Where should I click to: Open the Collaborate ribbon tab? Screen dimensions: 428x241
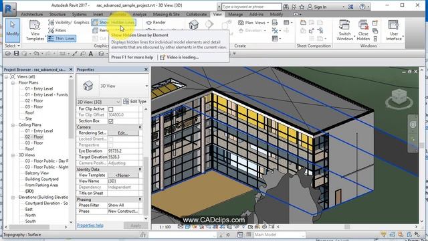197,14
